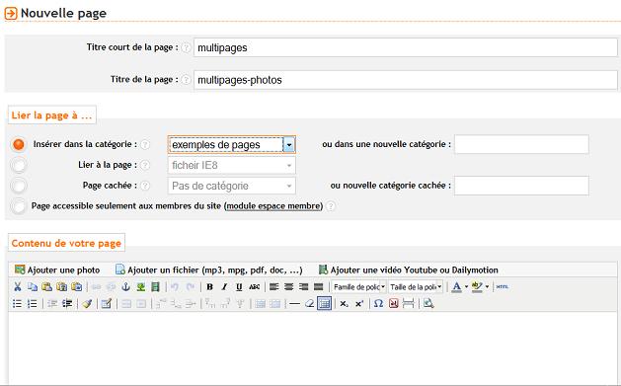Click the 'ou nouvelle catégorie cachée' field
Viewport: 621px width, 386px height.
tap(521, 186)
